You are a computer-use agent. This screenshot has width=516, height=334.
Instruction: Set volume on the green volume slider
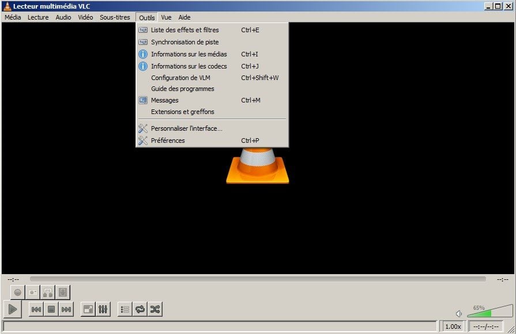coord(489,311)
